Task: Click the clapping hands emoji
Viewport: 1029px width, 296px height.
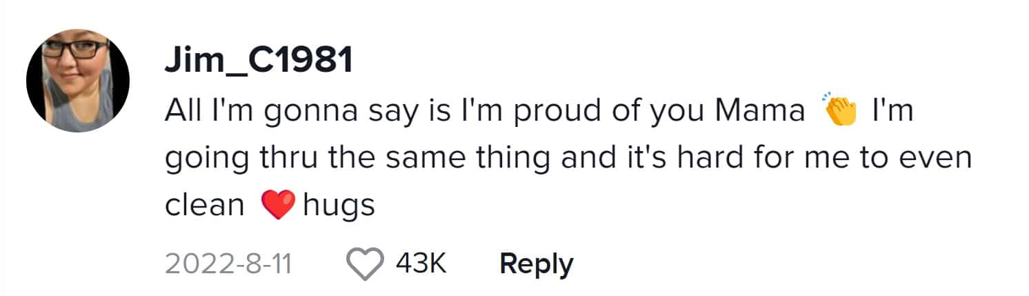Action: pyautogui.click(x=839, y=112)
